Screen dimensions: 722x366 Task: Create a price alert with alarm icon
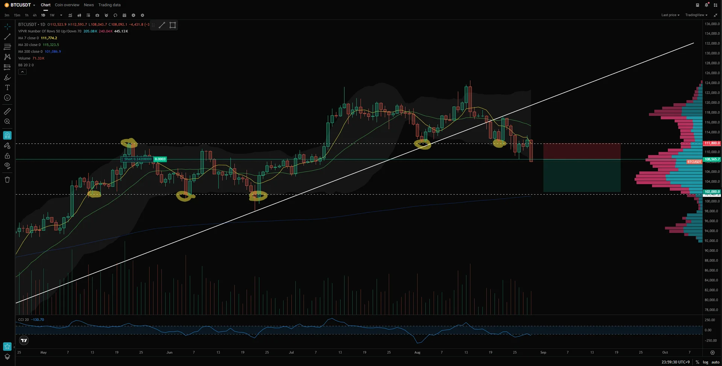click(106, 15)
